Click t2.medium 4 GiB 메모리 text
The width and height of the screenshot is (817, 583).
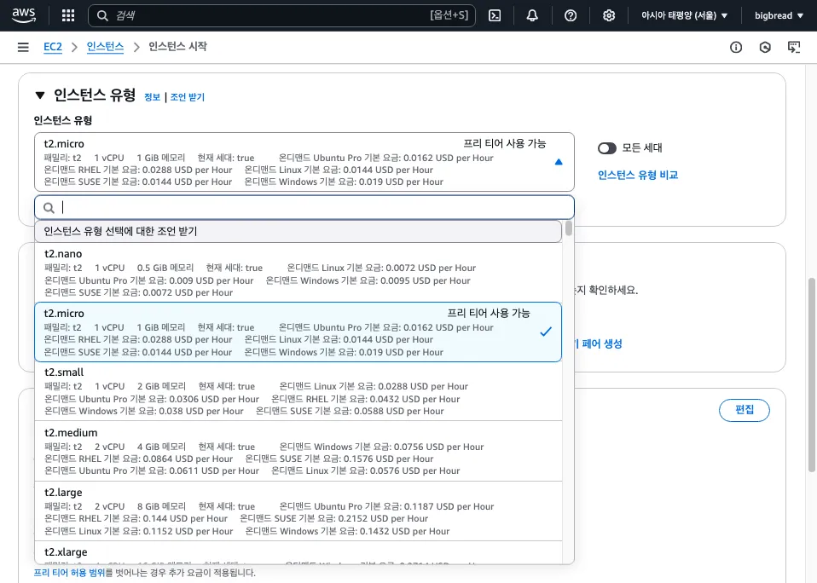click(x=161, y=447)
